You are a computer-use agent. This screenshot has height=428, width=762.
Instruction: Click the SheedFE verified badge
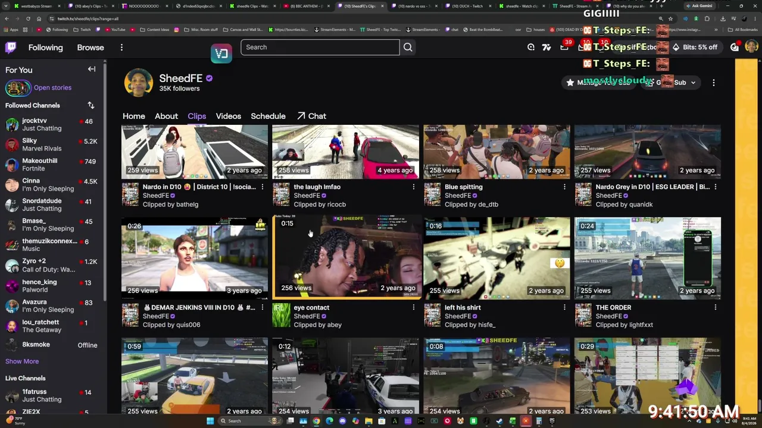tap(210, 78)
